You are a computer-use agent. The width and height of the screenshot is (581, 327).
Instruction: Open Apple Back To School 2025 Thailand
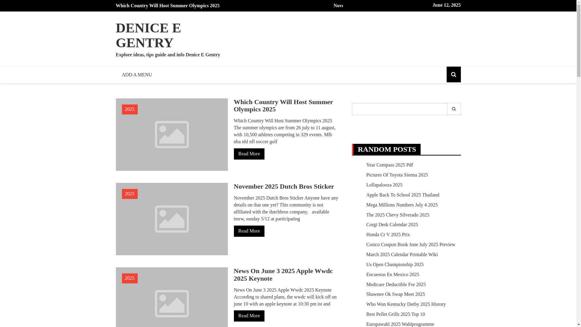pos(402,195)
